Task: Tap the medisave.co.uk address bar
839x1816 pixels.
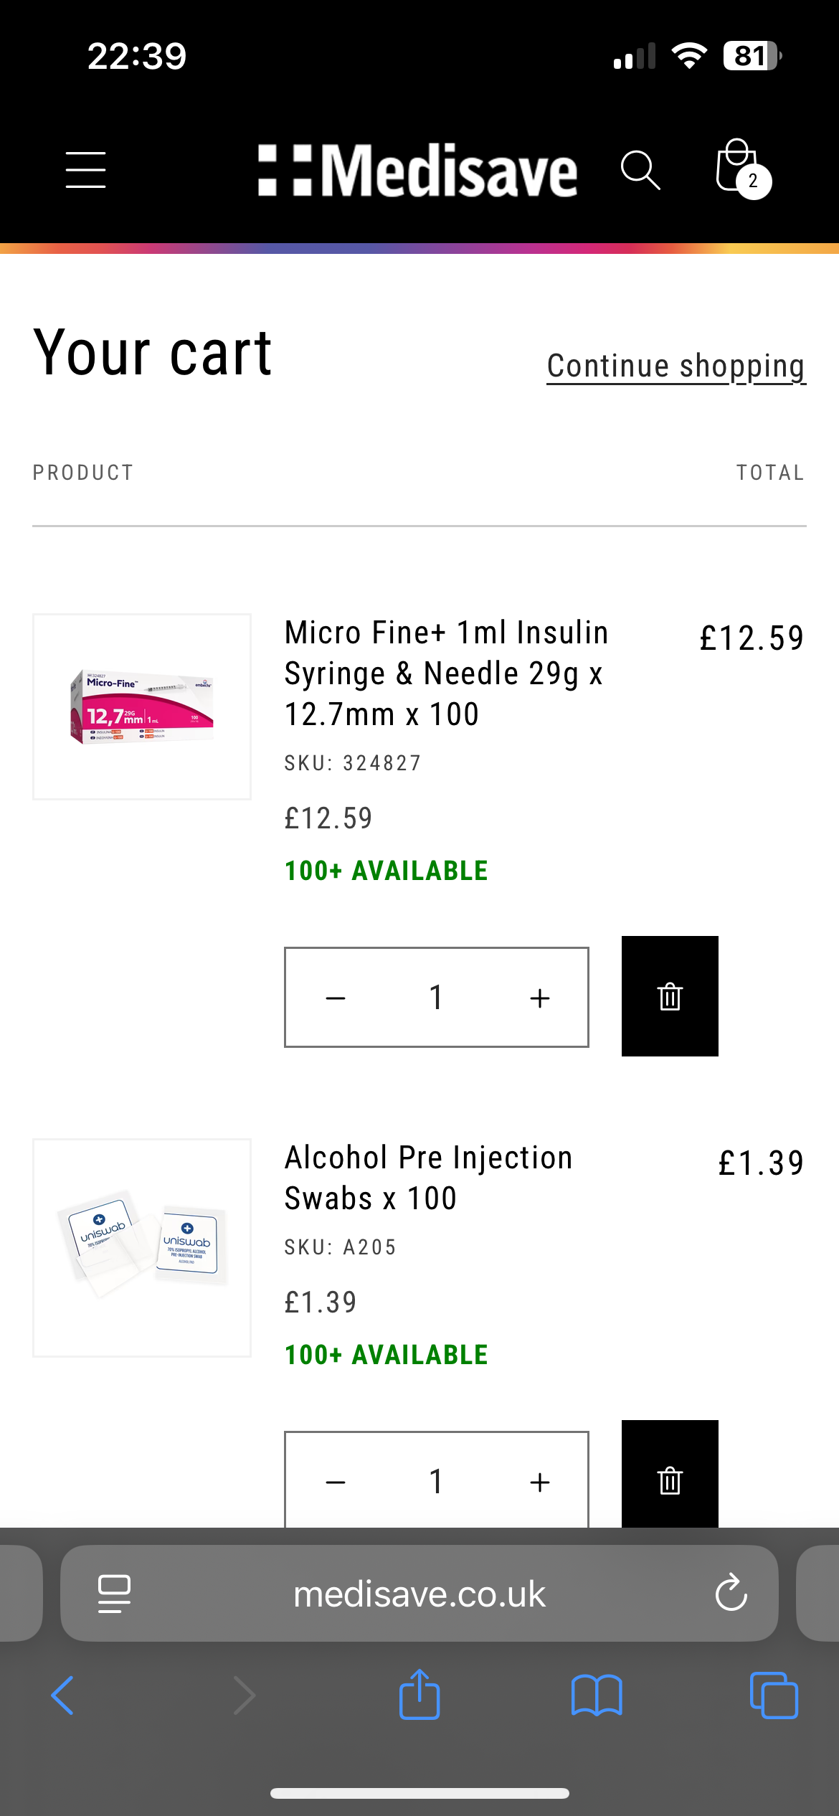Action: point(419,1594)
